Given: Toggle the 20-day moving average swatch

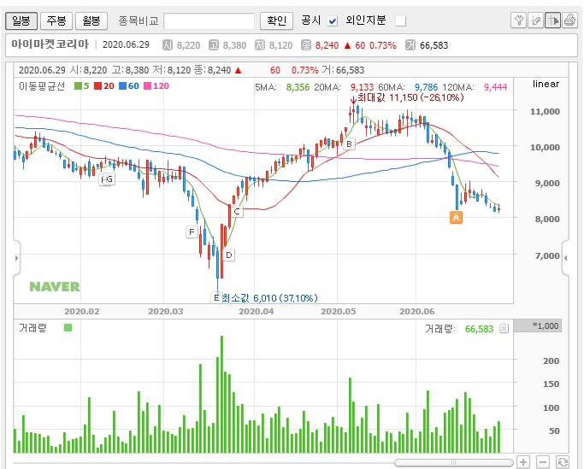Looking at the screenshot, I should (x=98, y=86).
